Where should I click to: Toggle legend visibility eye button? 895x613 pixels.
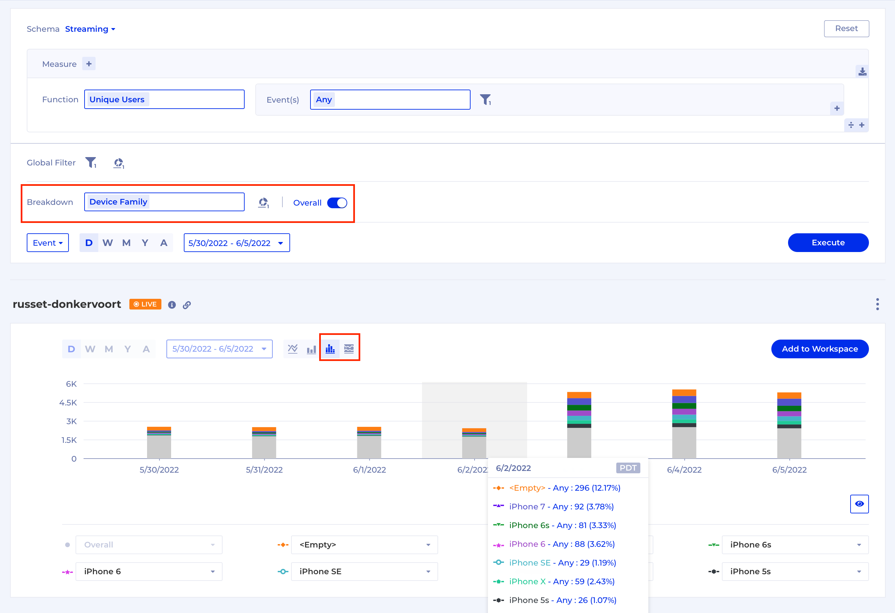coord(859,504)
